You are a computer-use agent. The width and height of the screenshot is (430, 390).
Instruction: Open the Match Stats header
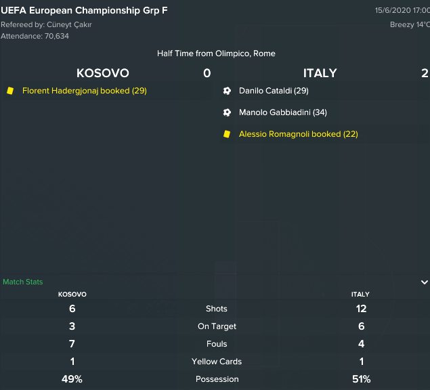tap(23, 282)
